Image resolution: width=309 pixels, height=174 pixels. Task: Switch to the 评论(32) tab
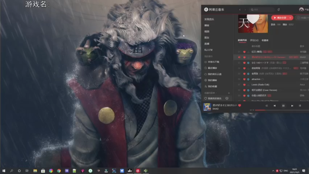(x=254, y=40)
